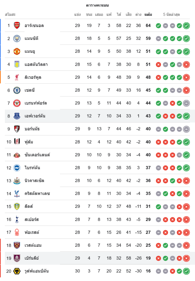Click the Manchester City club crest
Viewport: 195px width, 281px height.
tap(17, 38)
